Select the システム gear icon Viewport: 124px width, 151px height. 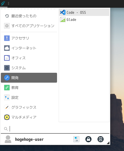coord(7,68)
